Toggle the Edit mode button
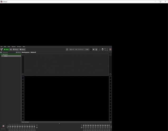This screenshot has height=131, width=168. pos(11,49)
